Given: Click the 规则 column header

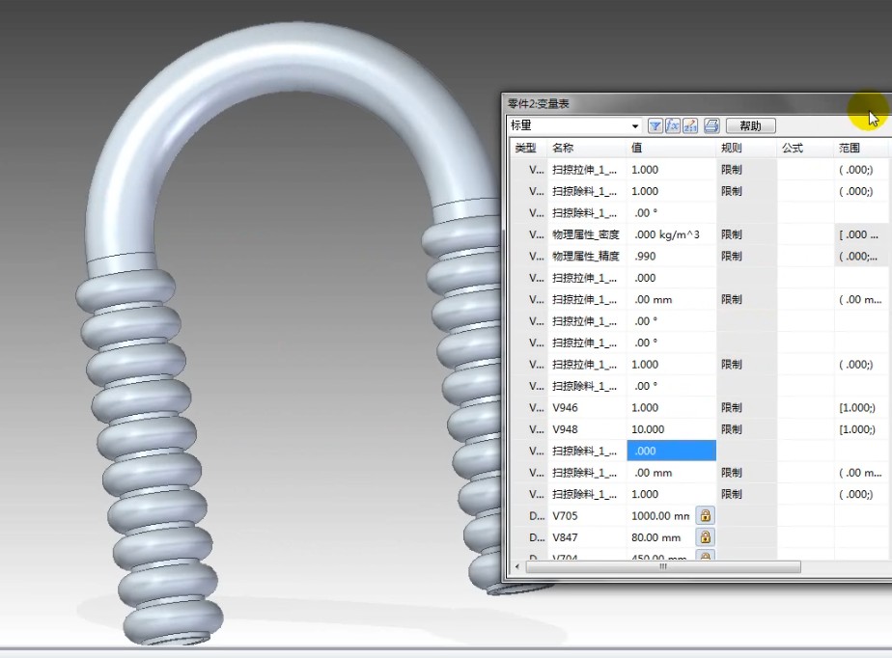Looking at the screenshot, I should point(732,148).
